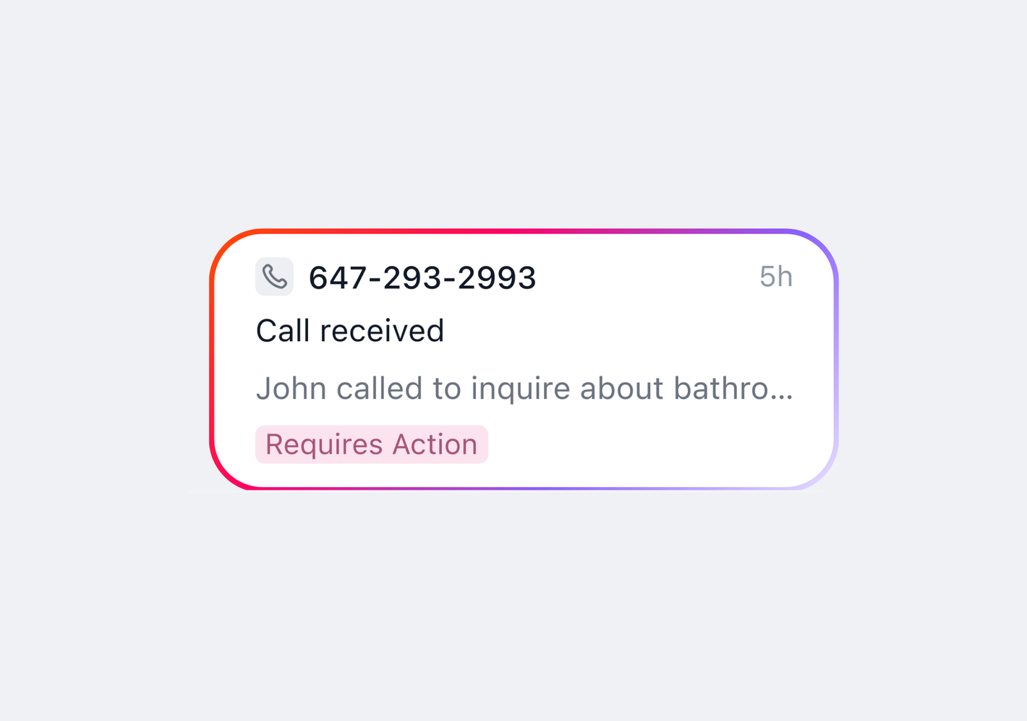The image size is (1027, 721).
Task: Click the 647 area code digits
Action: [338, 277]
